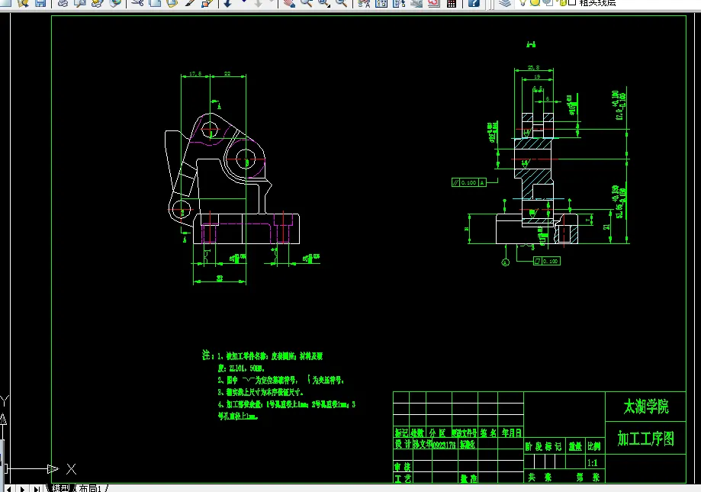This screenshot has width=701, height=492.
Task: Click the 加工工序图 title text
Action: (x=645, y=439)
